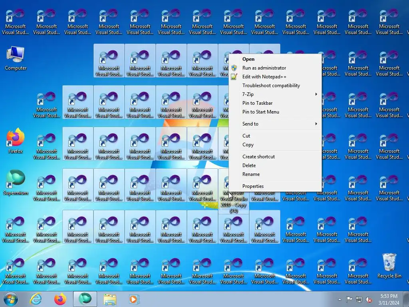Select the Computer desktop icon
Viewport: 409px width, 307px height.
point(16,58)
